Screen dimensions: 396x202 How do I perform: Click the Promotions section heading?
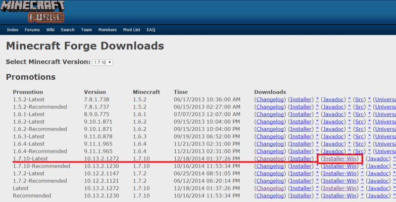[31, 77]
